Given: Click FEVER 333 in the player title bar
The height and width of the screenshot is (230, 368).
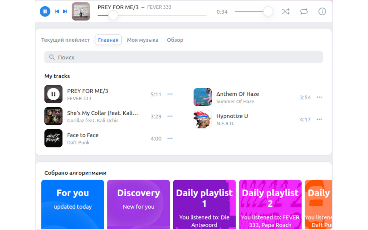Looking at the screenshot, I should pyautogui.click(x=159, y=7).
